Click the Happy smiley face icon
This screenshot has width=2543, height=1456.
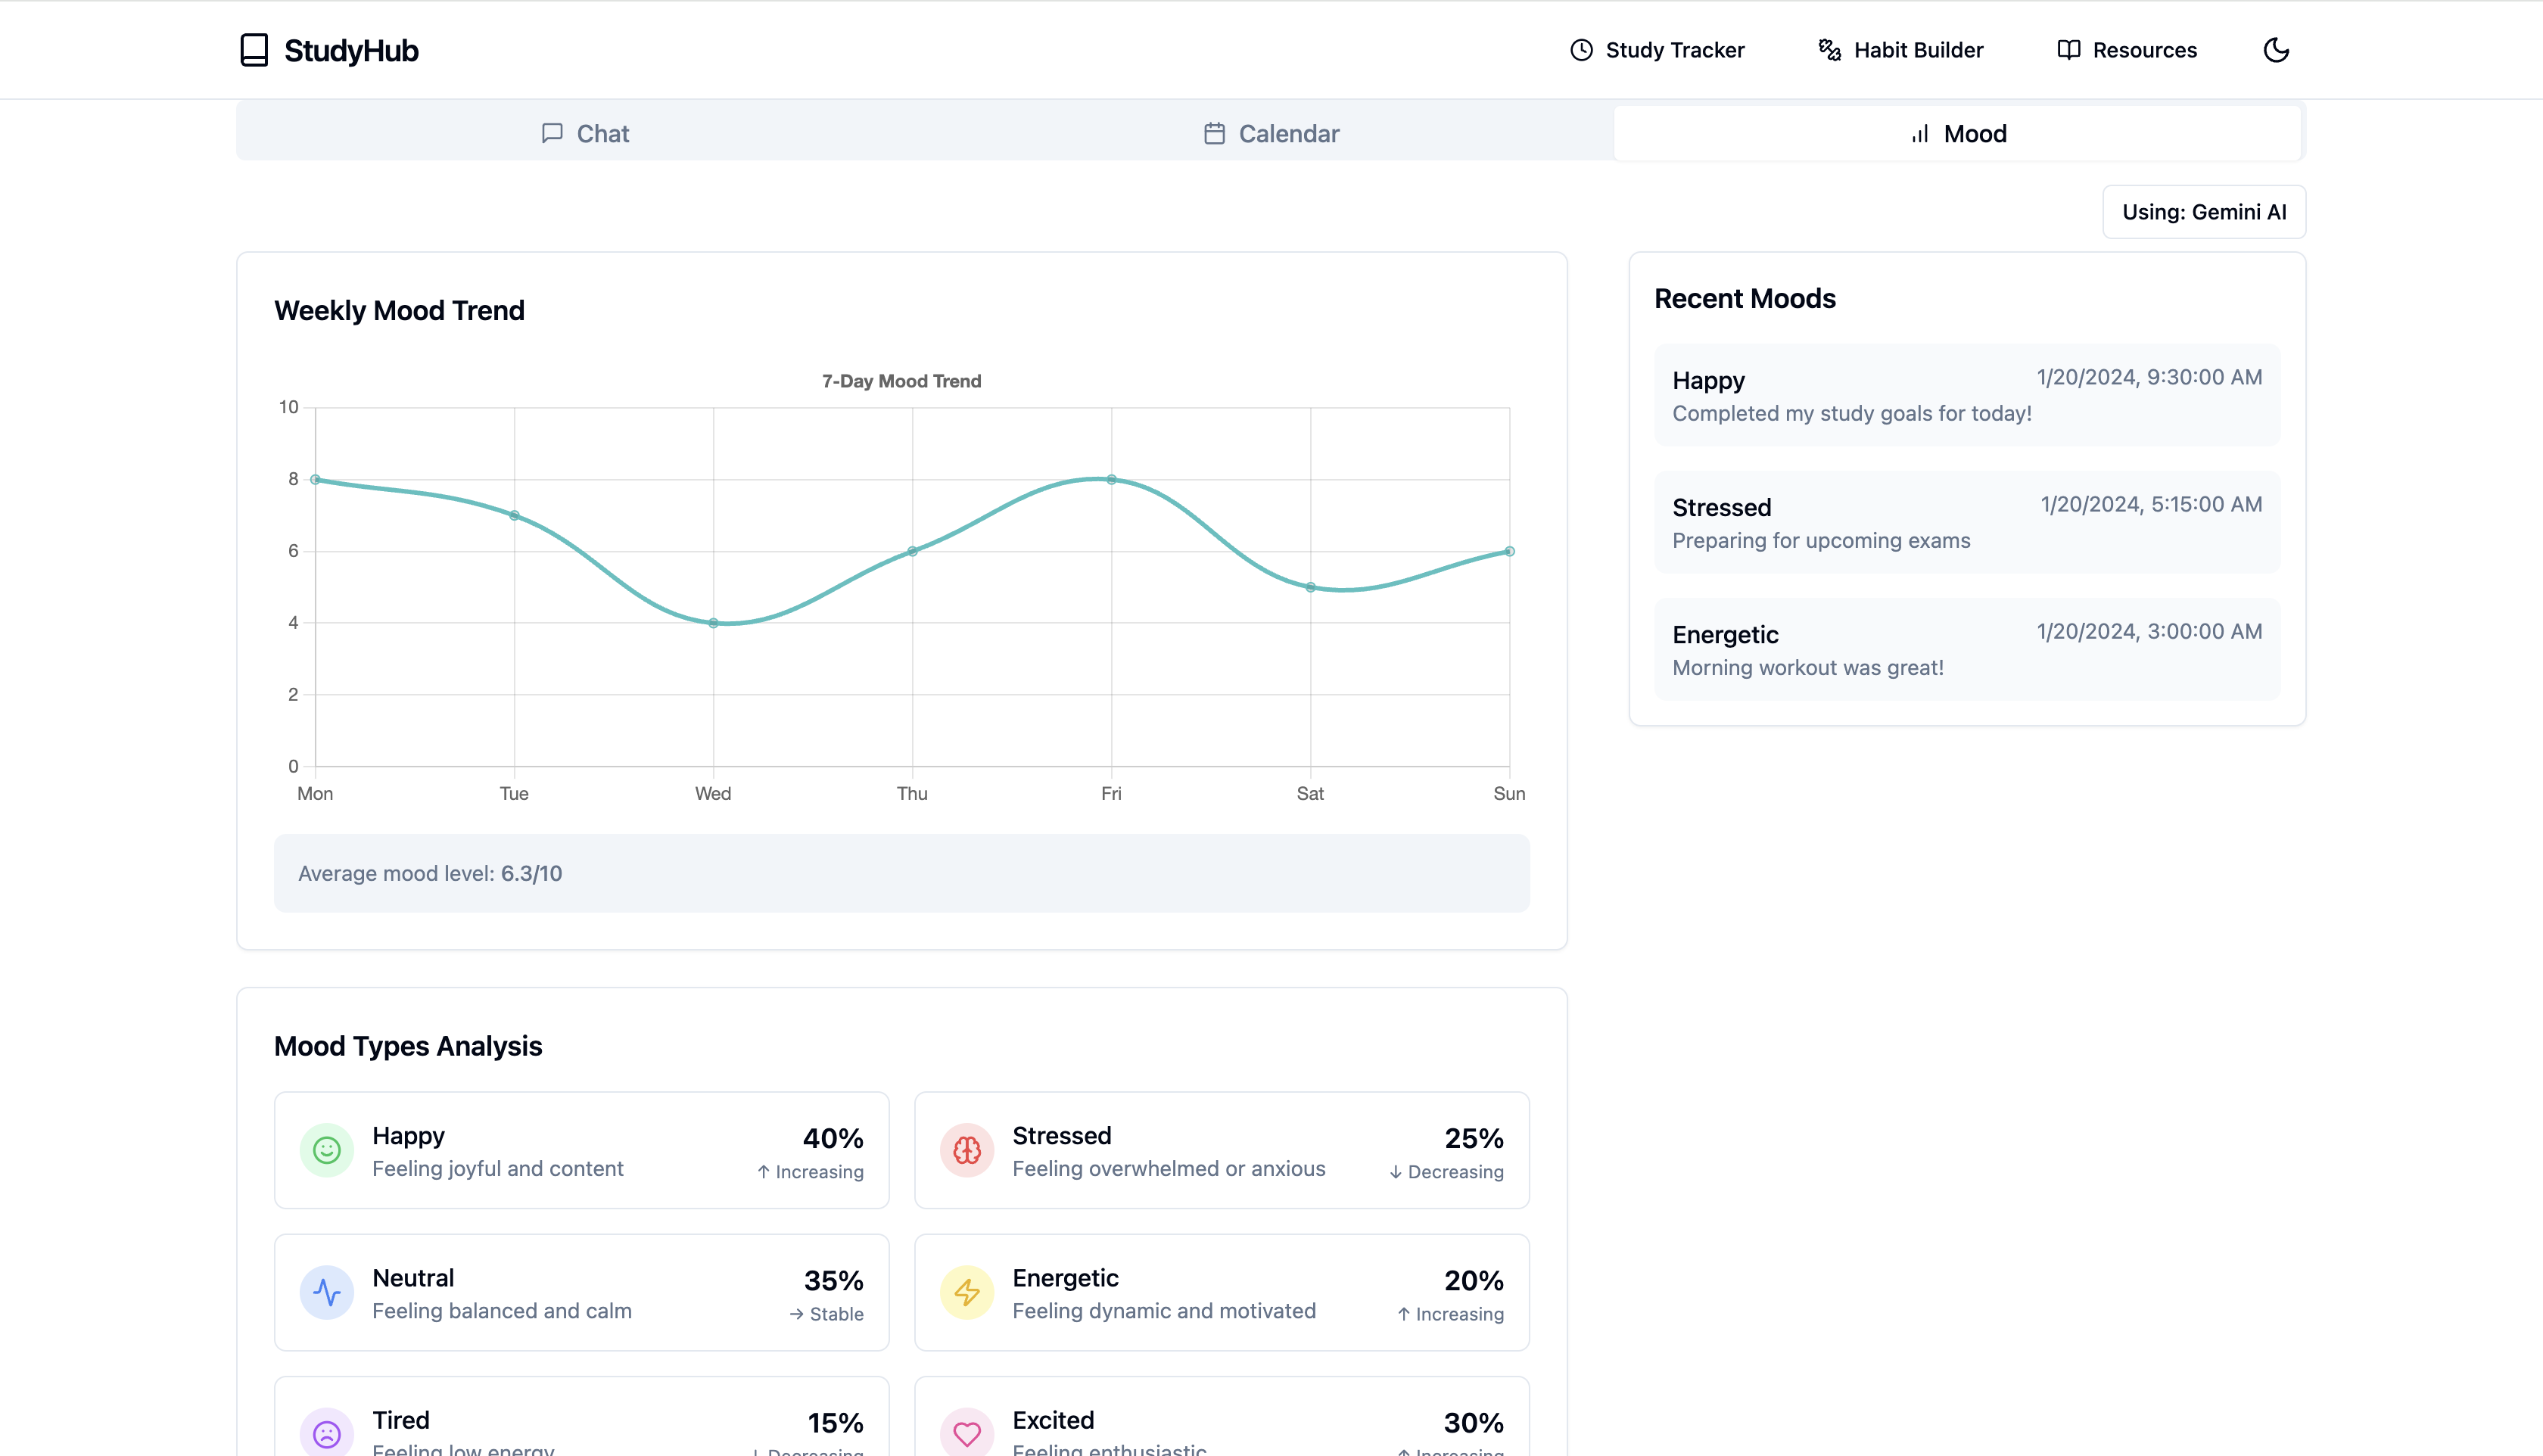(326, 1150)
